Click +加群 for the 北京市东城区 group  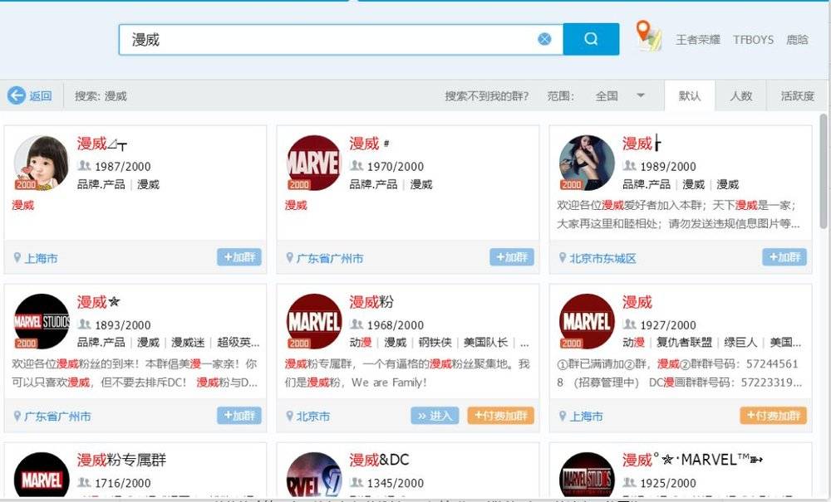(784, 257)
